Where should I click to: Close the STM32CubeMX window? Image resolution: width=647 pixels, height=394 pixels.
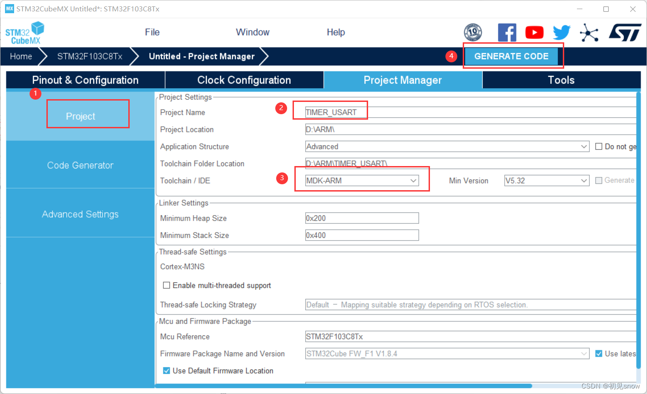pos(633,9)
